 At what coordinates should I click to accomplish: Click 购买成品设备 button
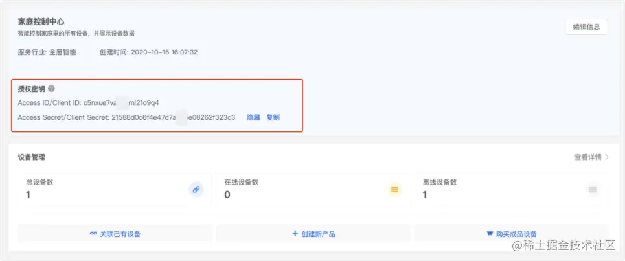[512, 234]
